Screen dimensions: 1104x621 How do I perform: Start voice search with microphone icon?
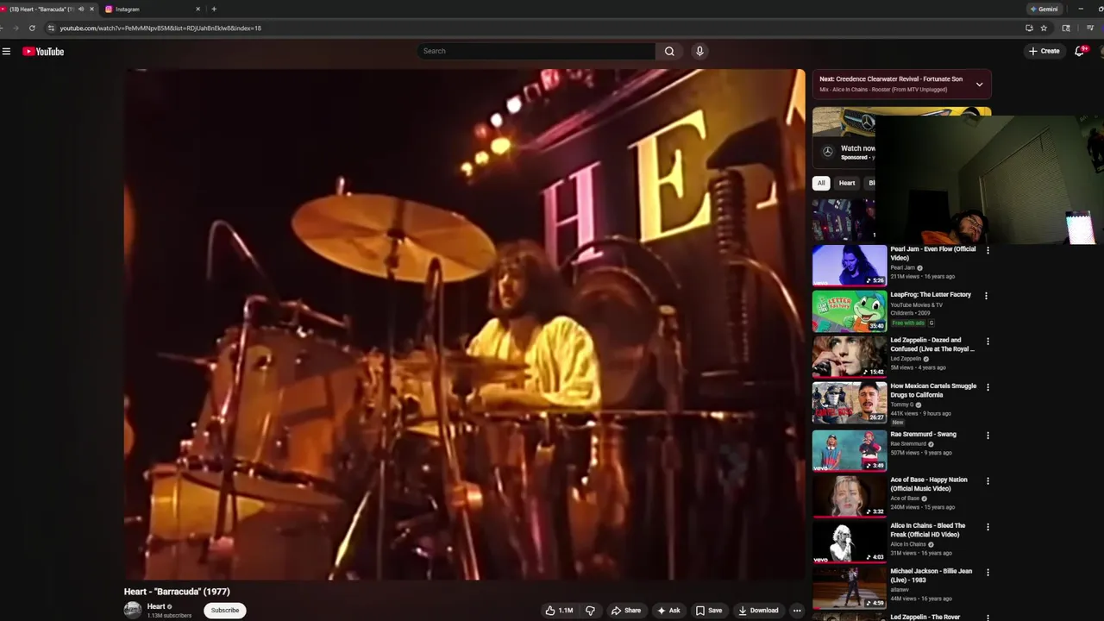(699, 51)
